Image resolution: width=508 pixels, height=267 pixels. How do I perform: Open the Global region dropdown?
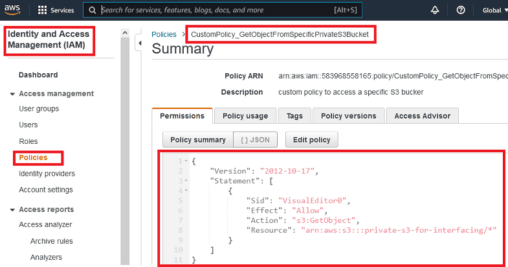click(494, 10)
